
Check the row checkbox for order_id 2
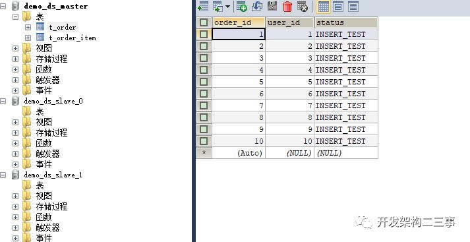point(204,46)
